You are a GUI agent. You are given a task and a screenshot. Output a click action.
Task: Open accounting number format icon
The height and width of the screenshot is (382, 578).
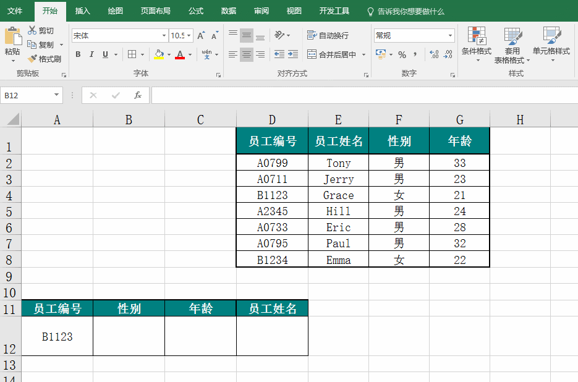tap(381, 54)
